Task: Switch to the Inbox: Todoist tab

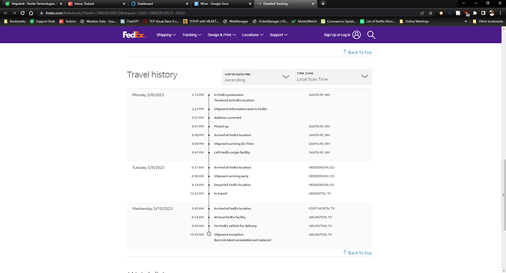Action: pos(96,4)
